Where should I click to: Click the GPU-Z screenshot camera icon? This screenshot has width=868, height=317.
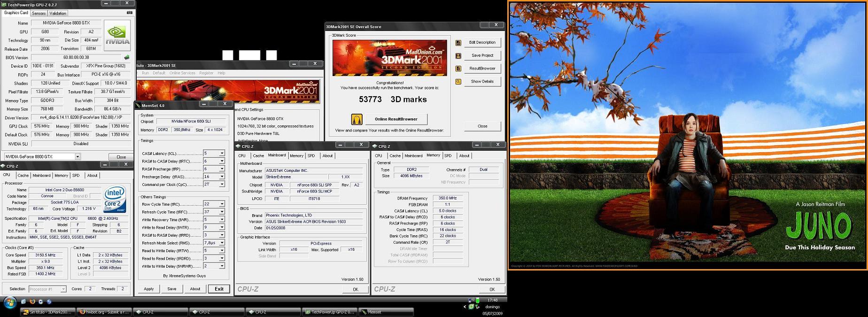click(130, 13)
